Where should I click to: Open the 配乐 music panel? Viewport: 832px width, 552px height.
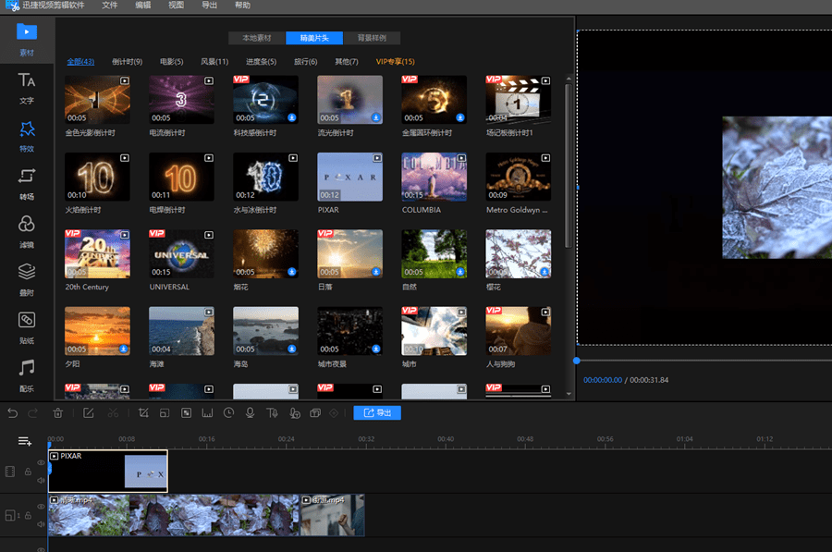click(x=27, y=375)
